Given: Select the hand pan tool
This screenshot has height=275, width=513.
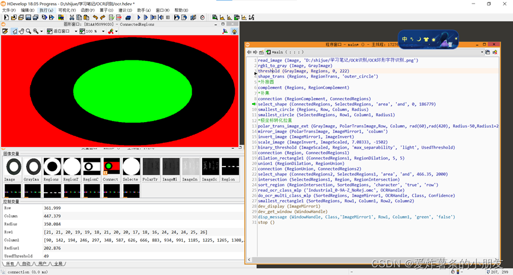Looking at the screenshot, I should click(x=21, y=31).
